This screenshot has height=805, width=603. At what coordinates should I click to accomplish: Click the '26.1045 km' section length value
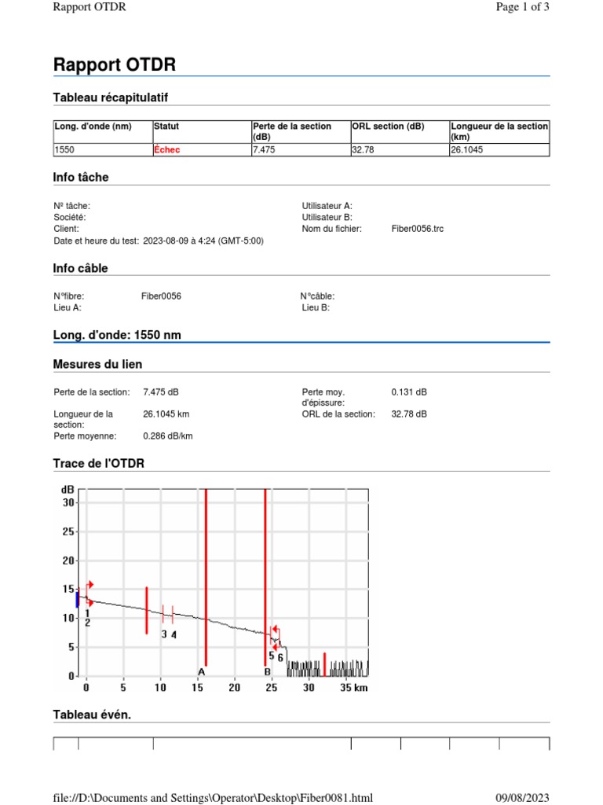tap(166, 414)
